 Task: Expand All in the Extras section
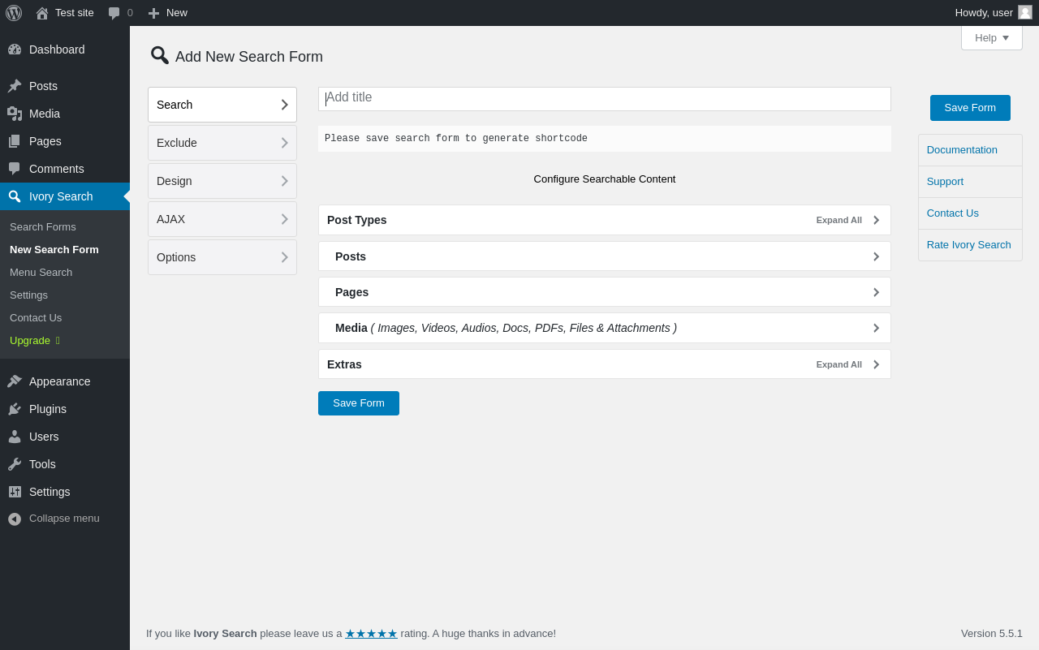pyautogui.click(x=839, y=364)
